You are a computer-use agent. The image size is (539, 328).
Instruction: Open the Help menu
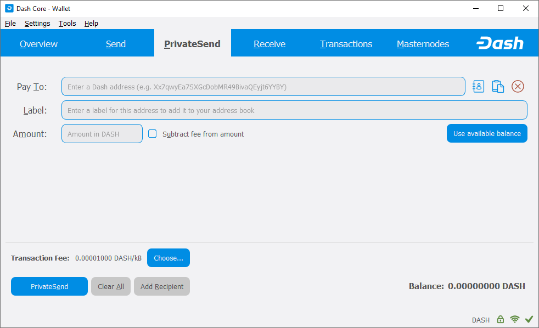click(x=91, y=24)
